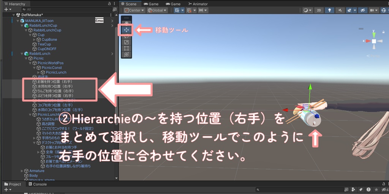Image resolution: width=389 pixels, height=194 pixels.
Task: Select the Move tool in Scene toolbar
Action: click(126, 30)
